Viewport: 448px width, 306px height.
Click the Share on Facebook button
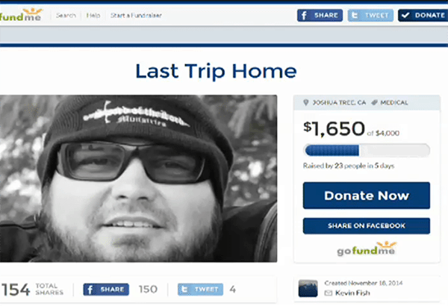coord(367,225)
